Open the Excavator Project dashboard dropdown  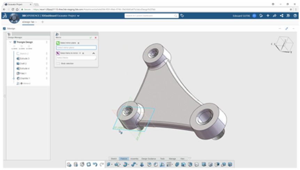(78, 16)
